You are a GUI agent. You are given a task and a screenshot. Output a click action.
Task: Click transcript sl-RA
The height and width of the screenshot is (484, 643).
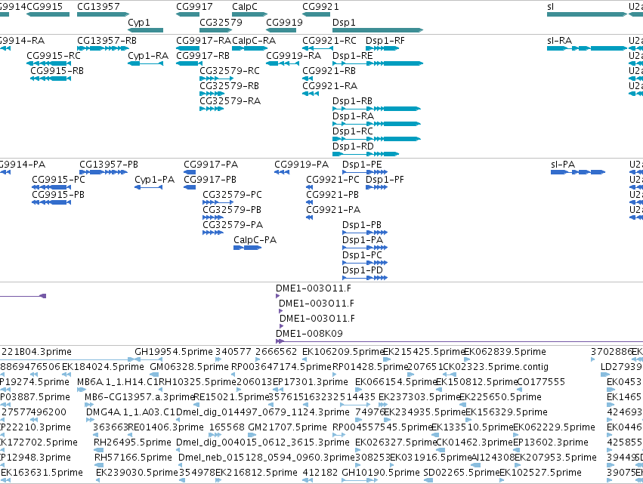587,48
